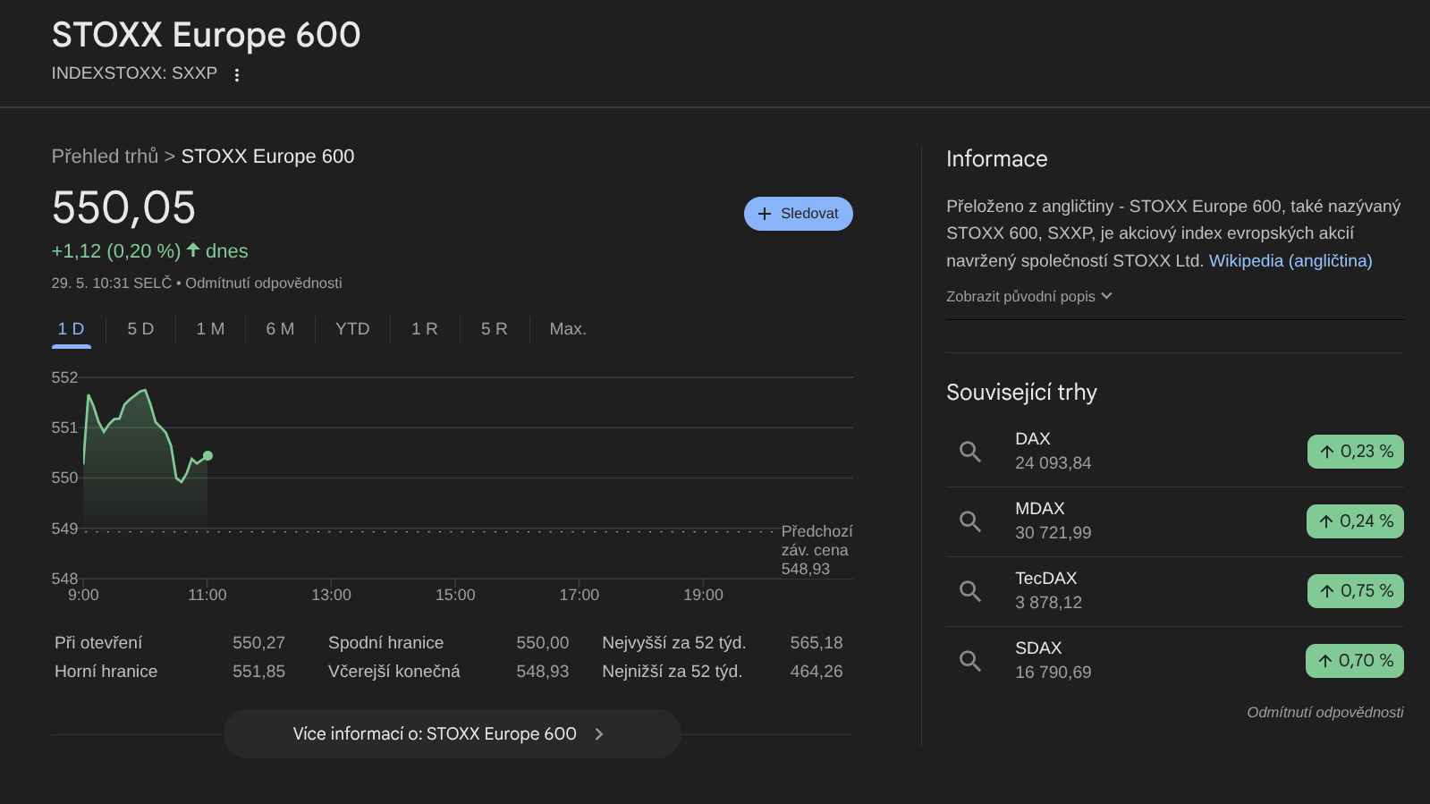Click the Nejvyšší za 52 týd. value 565,18
Screen dimensions: 1430x804
pyautogui.click(x=817, y=643)
